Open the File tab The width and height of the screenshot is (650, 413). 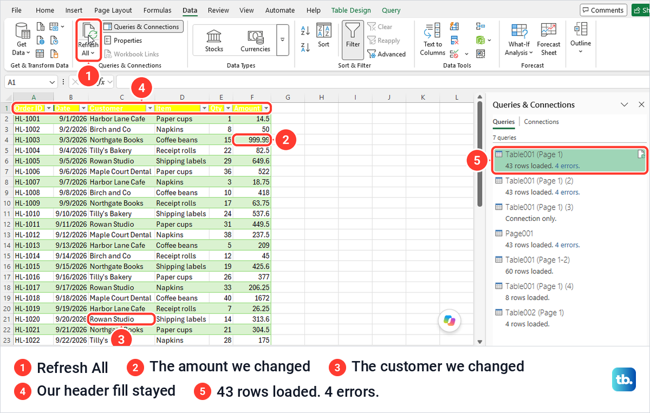point(17,10)
